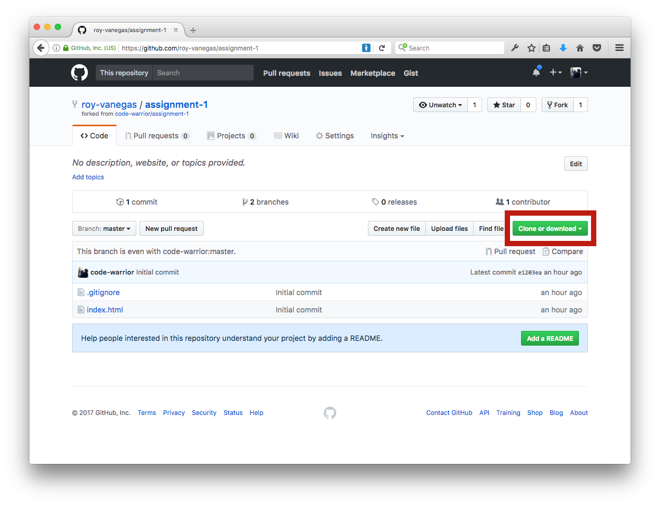Close the roy-vanegas/assignment-1 tab
660x506 pixels.
(x=176, y=30)
